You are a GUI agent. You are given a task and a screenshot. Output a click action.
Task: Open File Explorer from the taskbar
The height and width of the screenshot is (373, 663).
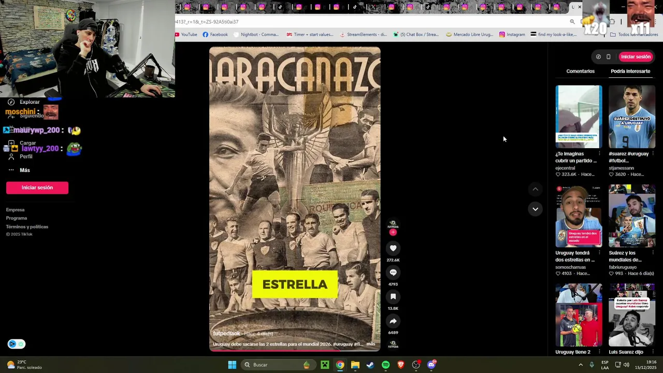(x=355, y=365)
